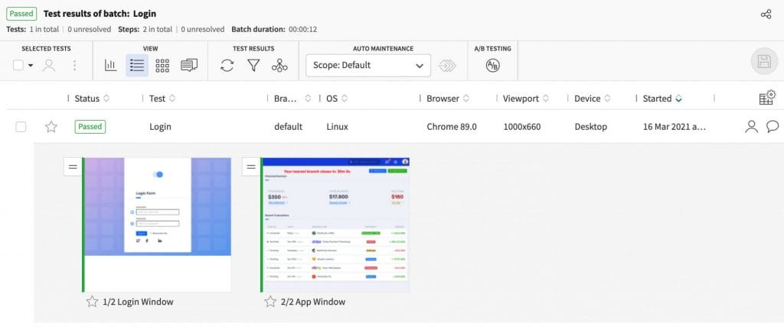Click the 16 Mar 2021 started cell

point(674,127)
